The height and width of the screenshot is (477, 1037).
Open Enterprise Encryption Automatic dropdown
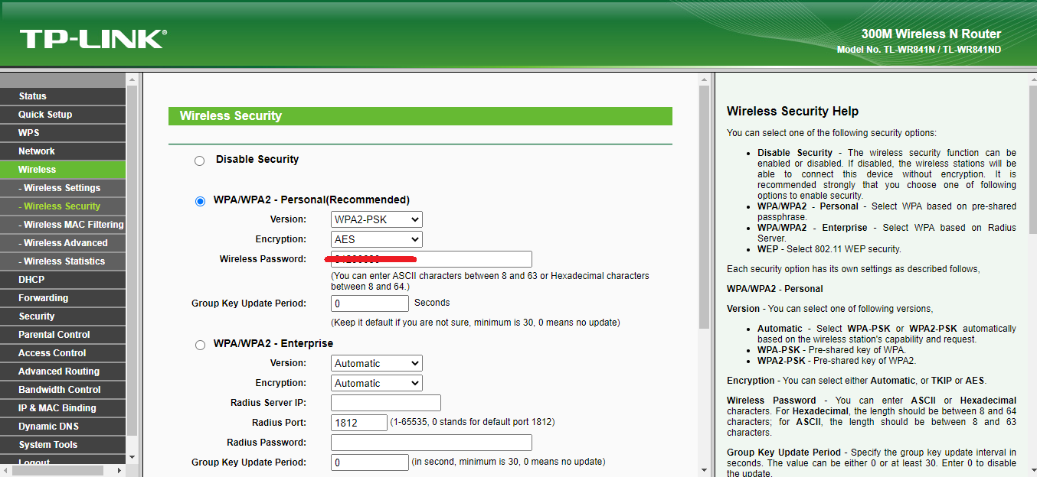pos(377,383)
